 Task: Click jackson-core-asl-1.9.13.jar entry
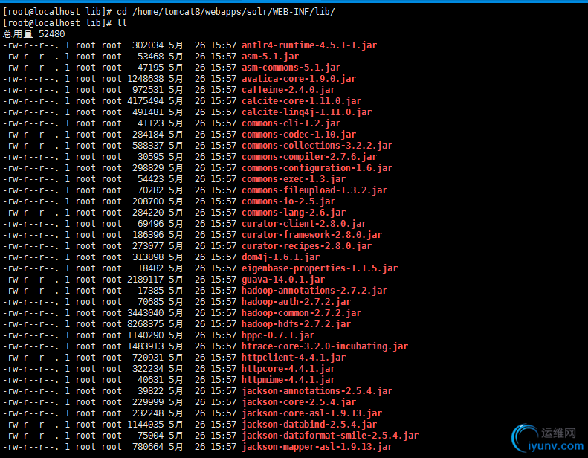[x=311, y=413]
